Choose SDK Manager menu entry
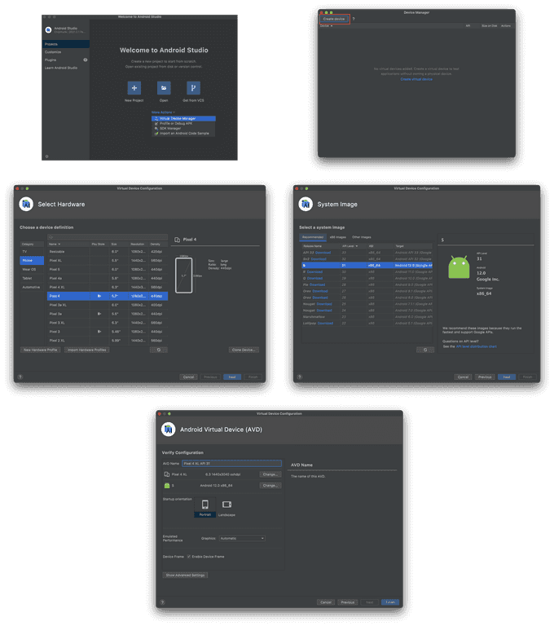This screenshot has height=626, width=554. coord(183,129)
